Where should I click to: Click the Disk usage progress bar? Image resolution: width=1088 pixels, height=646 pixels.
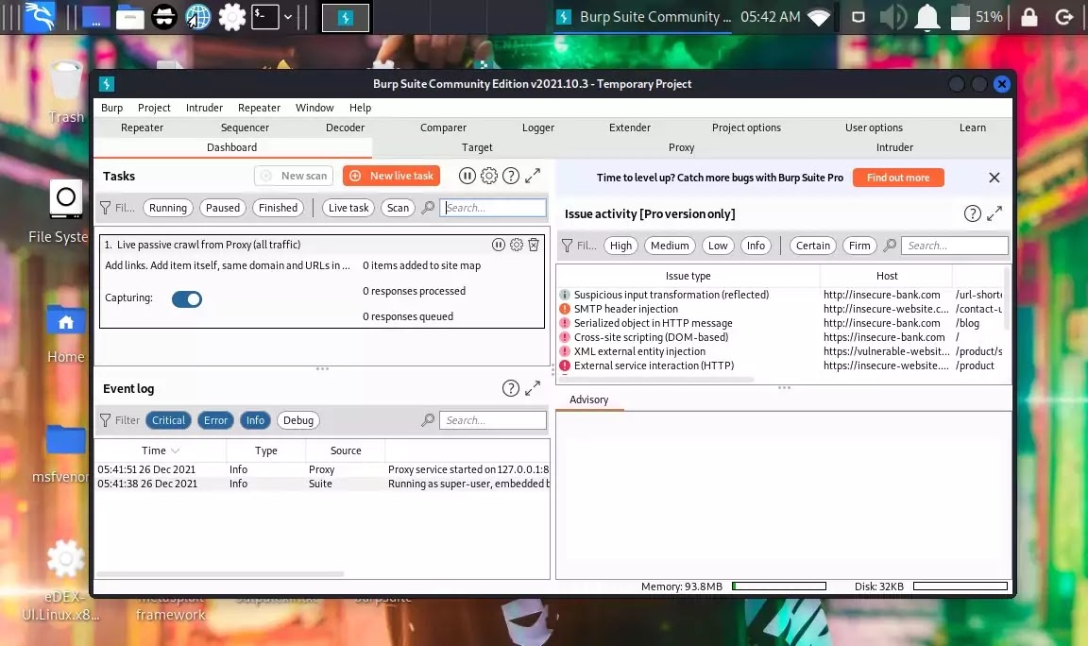tap(960, 586)
